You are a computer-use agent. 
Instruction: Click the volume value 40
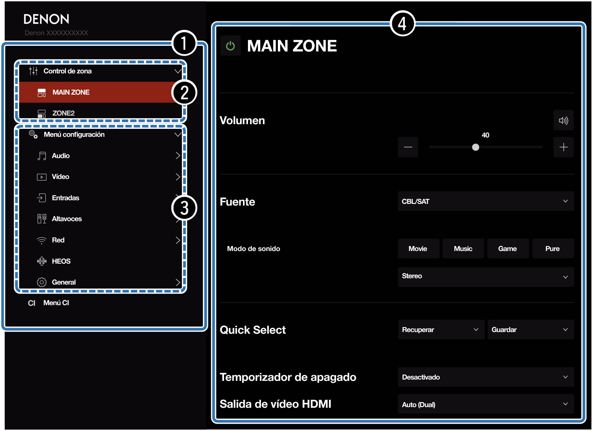pos(485,135)
